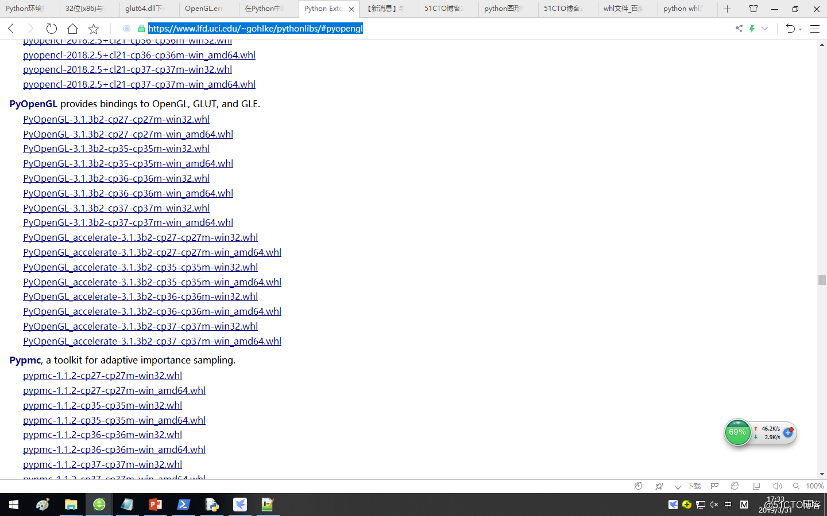This screenshot has height=516, width=827.
Task: Open pypmc-1.1.2-cp37-cp37m-win32.whl link
Action: click(x=102, y=464)
